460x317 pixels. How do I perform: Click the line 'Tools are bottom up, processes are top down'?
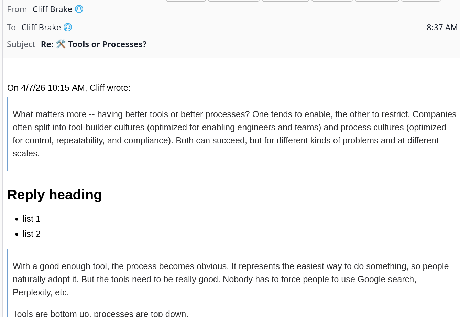(100, 313)
